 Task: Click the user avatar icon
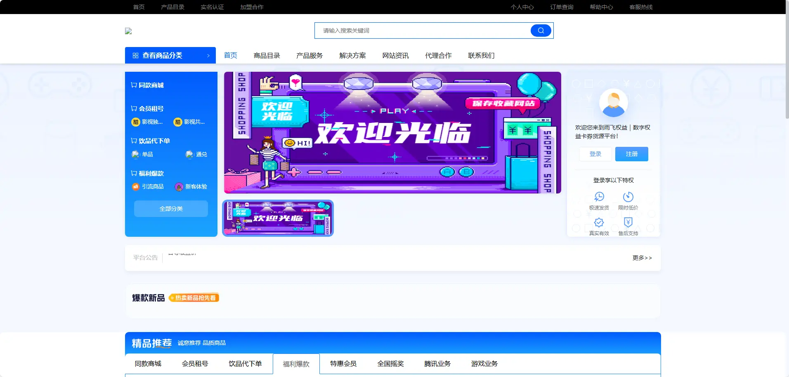pos(613,103)
